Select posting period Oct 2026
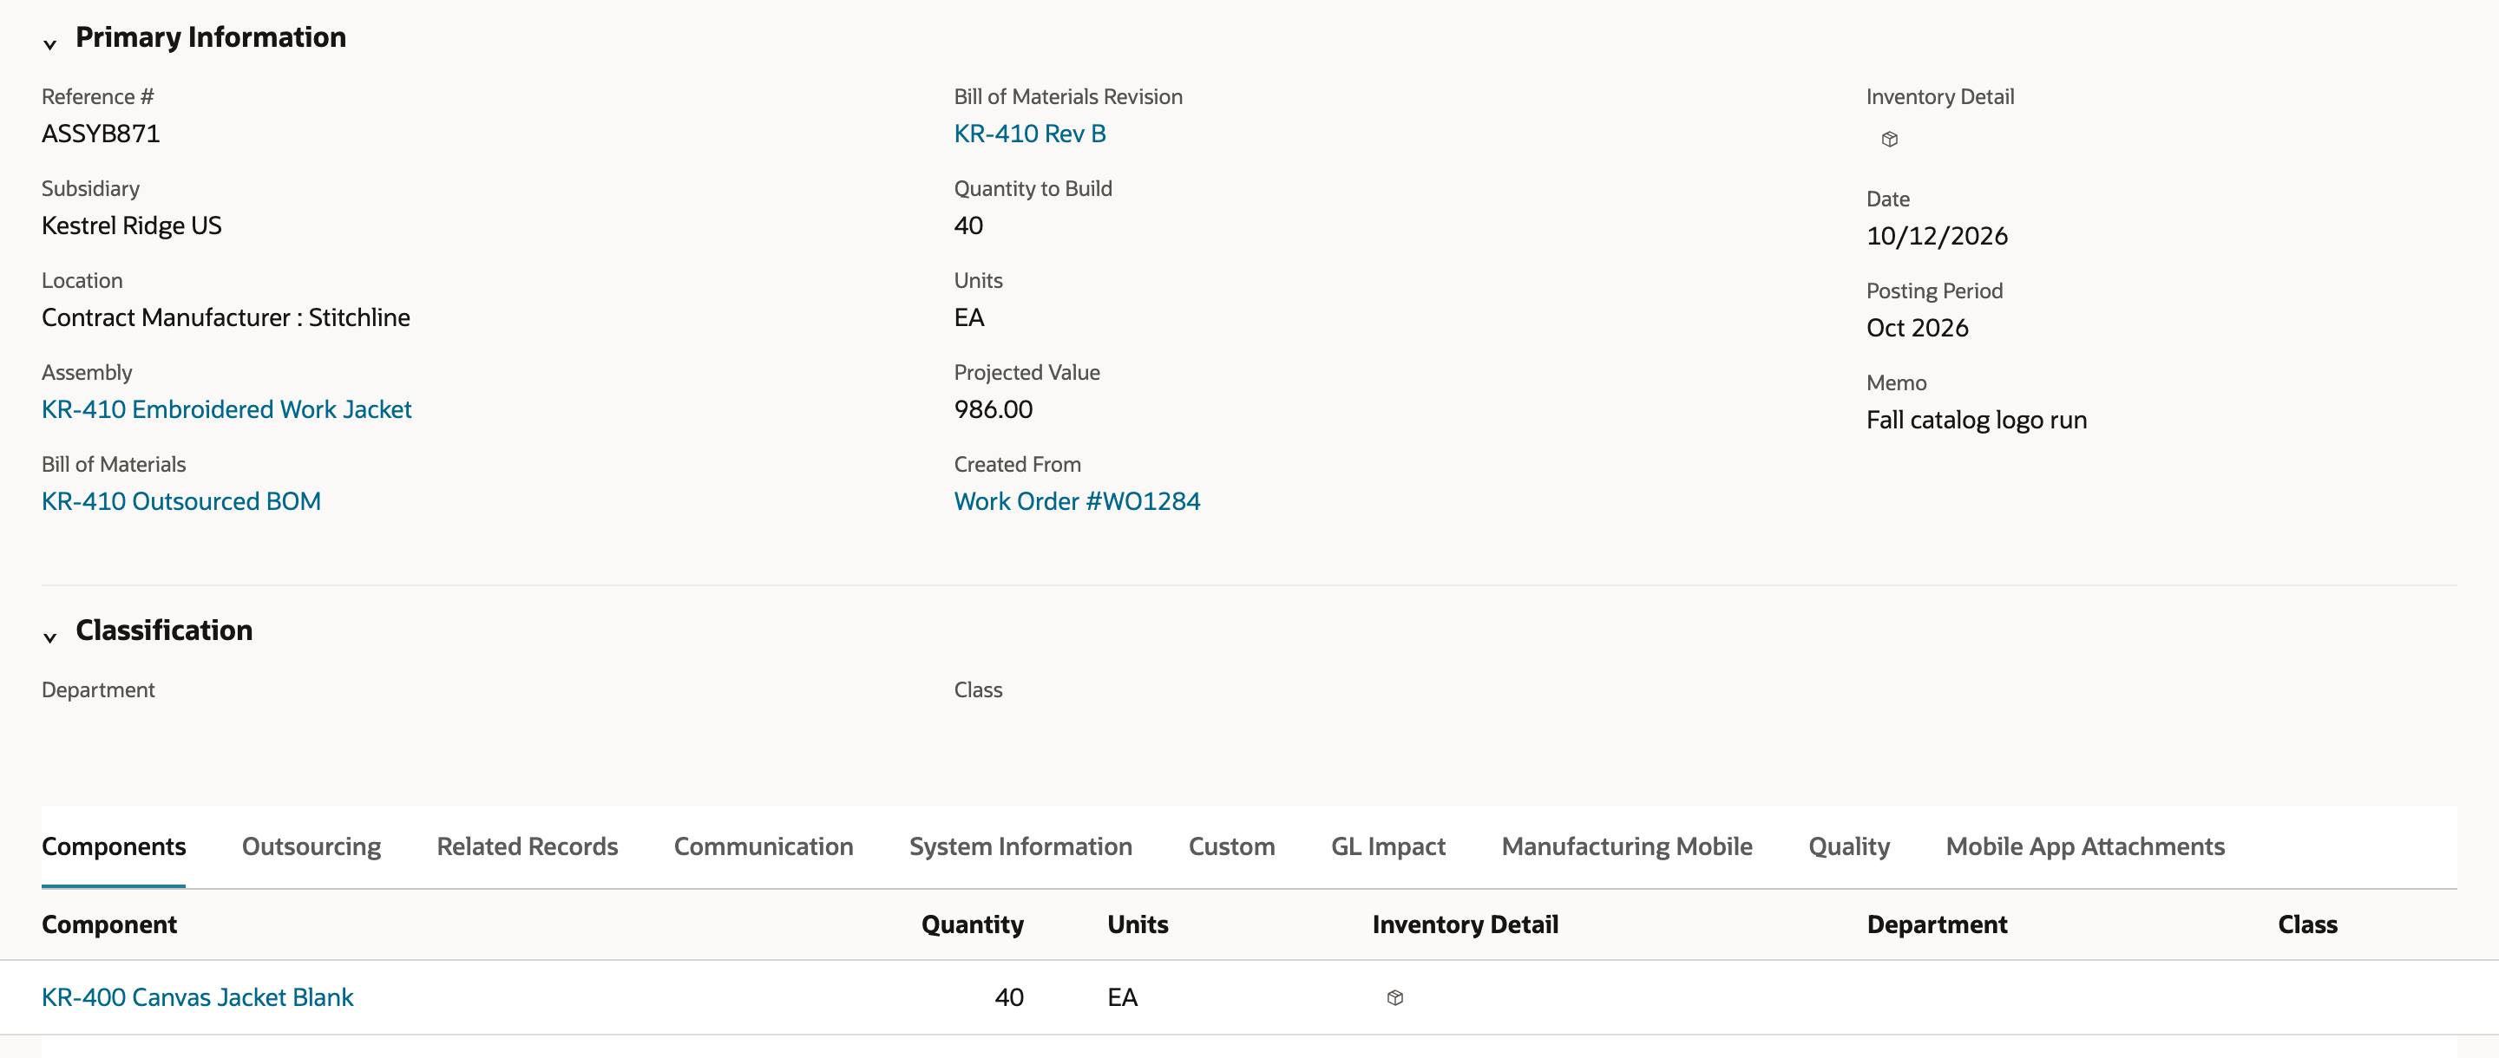The height and width of the screenshot is (1058, 2499). (x=1917, y=328)
